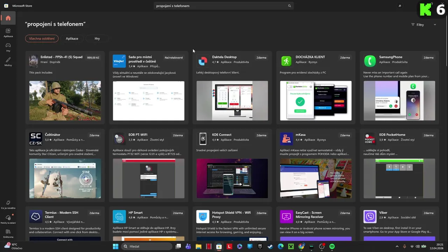The image size is (448, 252).
Task: Click Zdarma button on Daktela Desktop
Action: click(x=261, y=57)
